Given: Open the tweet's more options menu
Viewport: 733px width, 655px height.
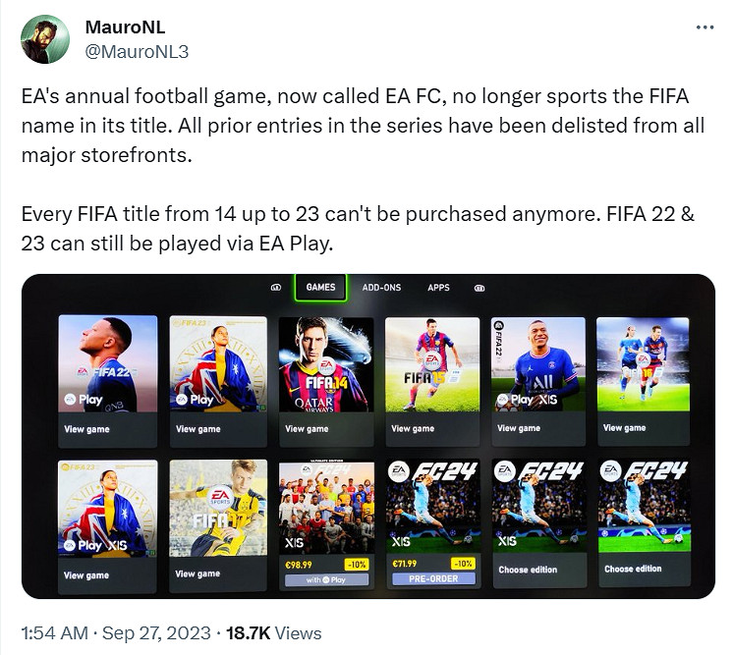Looking at the screenshot, I should point(705,28).
